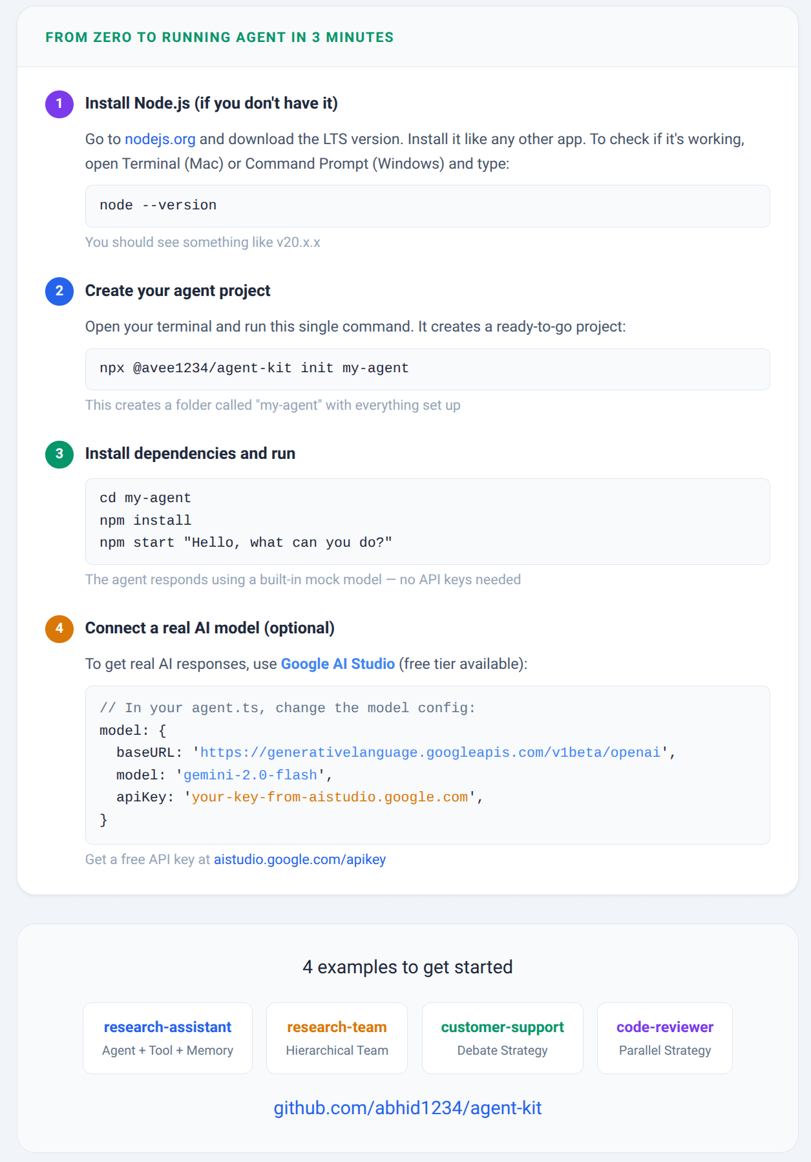Click the orange step 4 number badge
811x1162 pixels.
59,629
